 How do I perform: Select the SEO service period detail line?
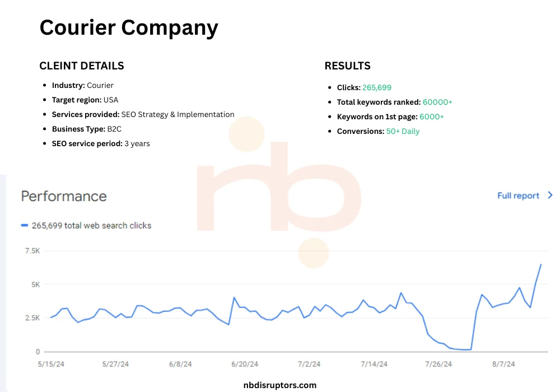tap(101, 143)
